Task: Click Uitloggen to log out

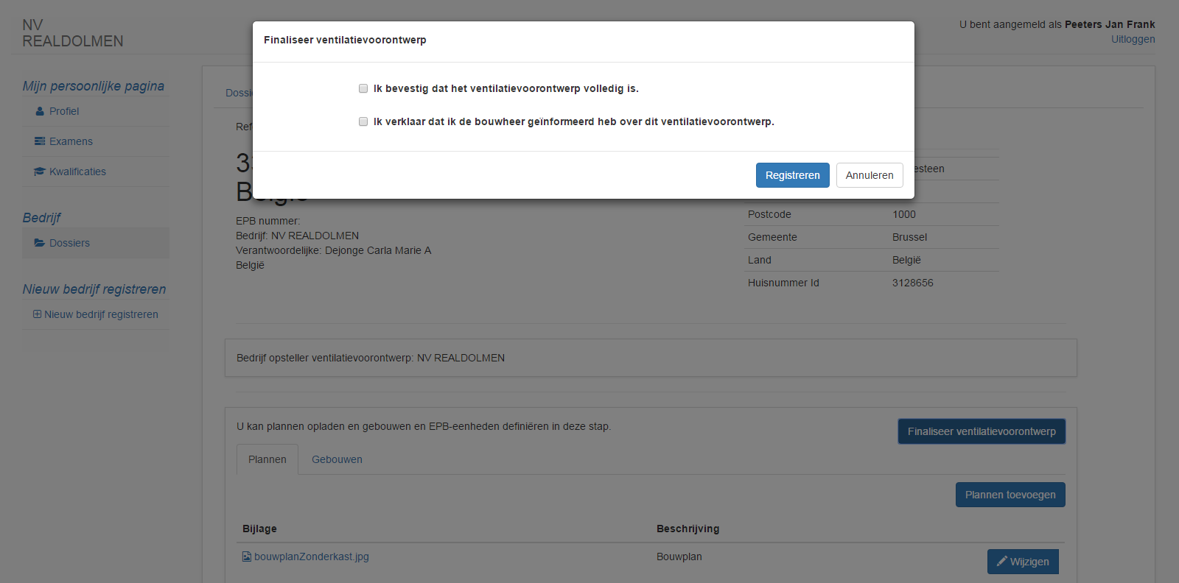Action: [x=1133, y=39]
